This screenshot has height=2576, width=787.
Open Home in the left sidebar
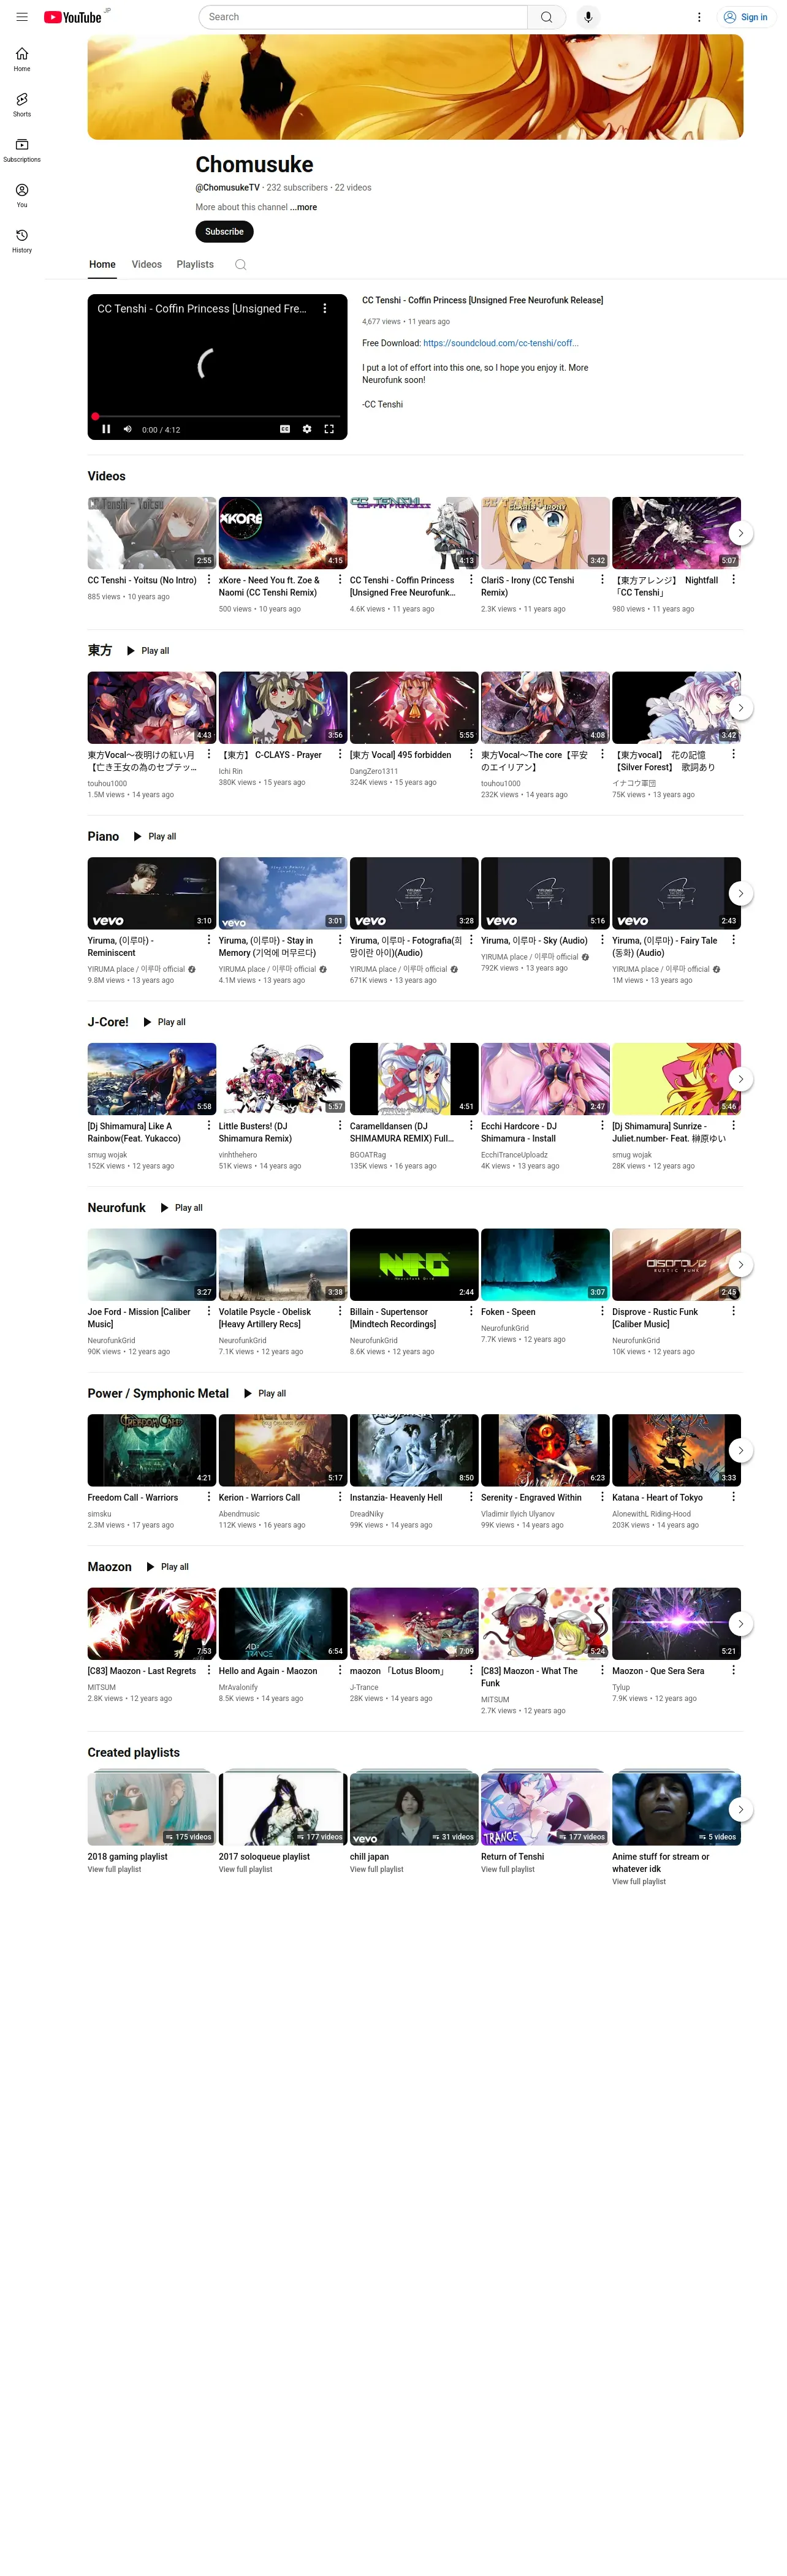pyautogui.click(x=22, y=59)
